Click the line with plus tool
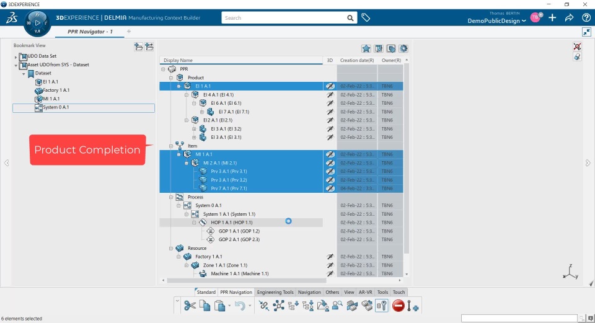The height and width of the screenshot is (323, 595). click(413, 306)
